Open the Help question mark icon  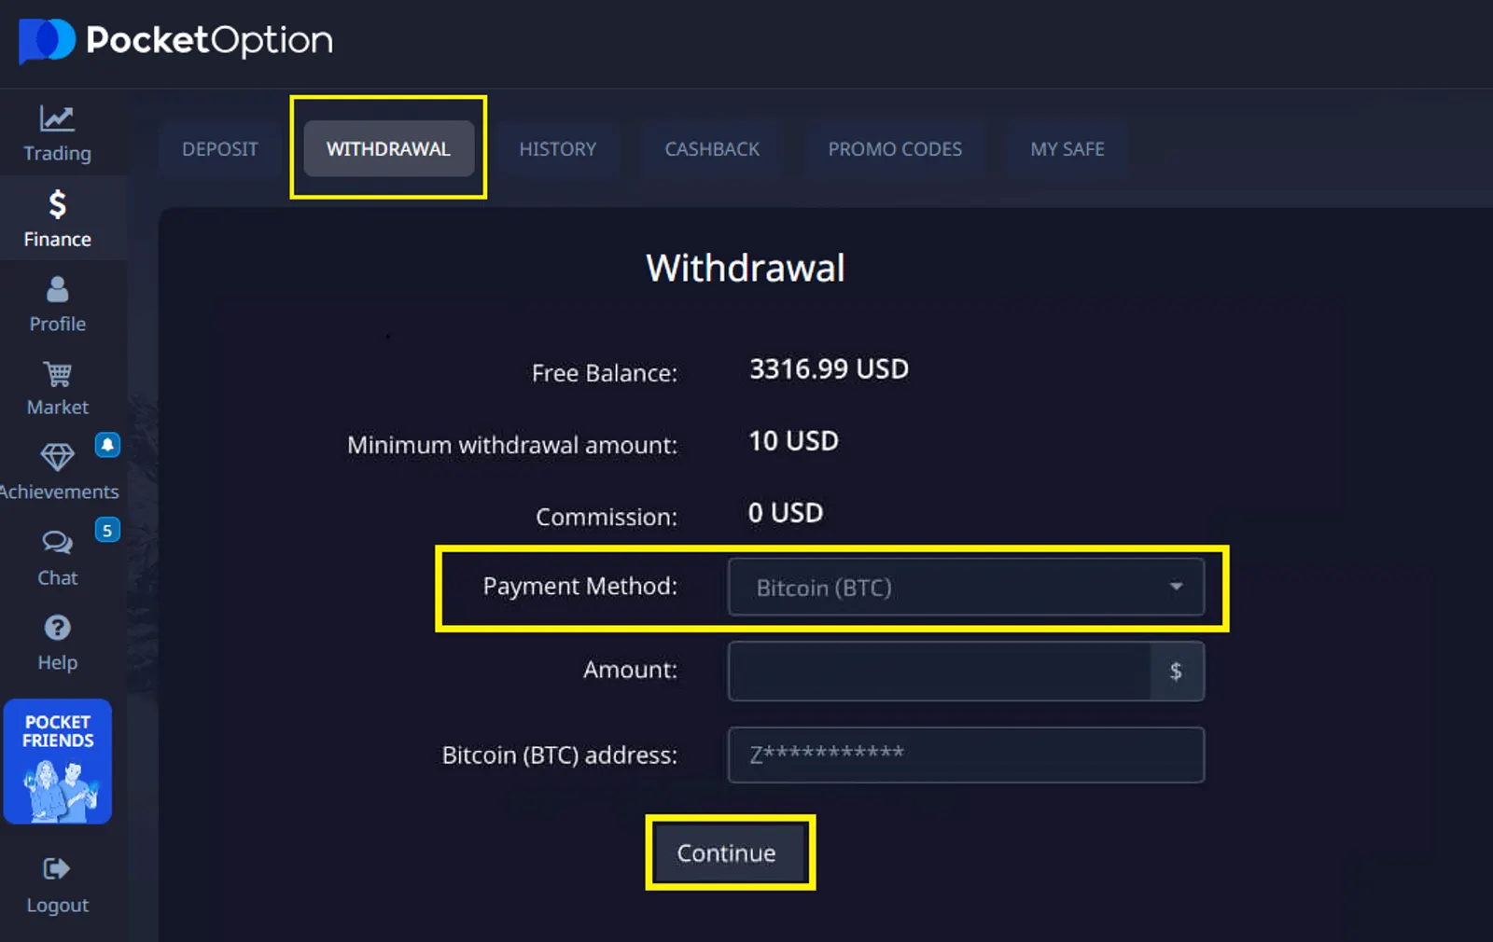[57, 628]
